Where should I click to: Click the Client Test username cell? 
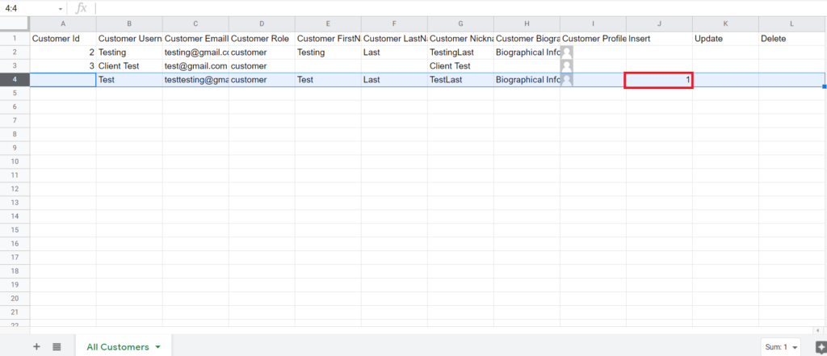click(x=129, y=66)
